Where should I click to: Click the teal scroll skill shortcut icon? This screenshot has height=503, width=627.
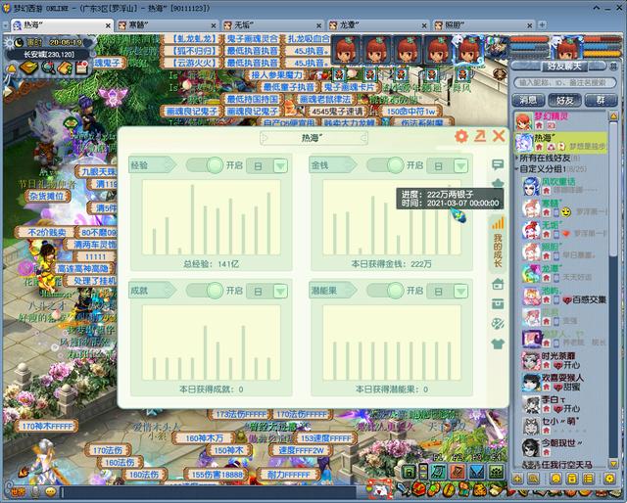pos(438,472)
